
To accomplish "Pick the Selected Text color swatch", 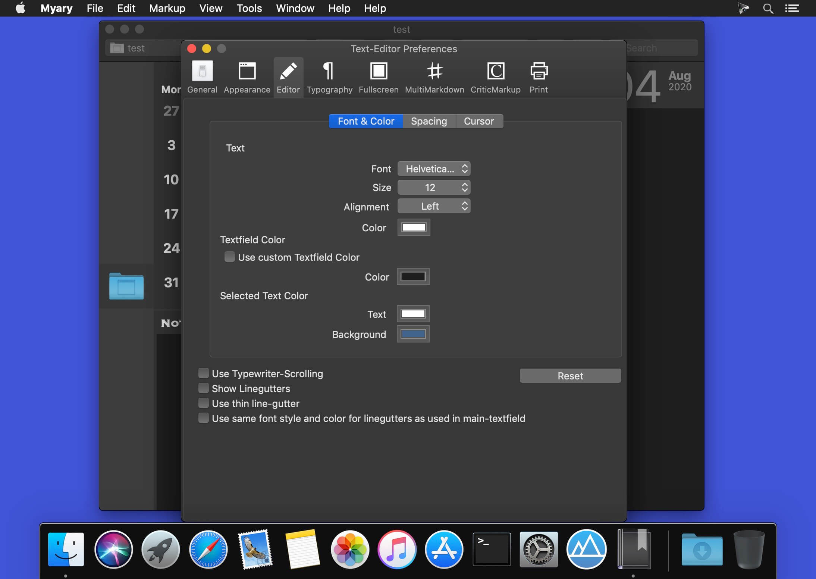I will (x=413, y=314).
